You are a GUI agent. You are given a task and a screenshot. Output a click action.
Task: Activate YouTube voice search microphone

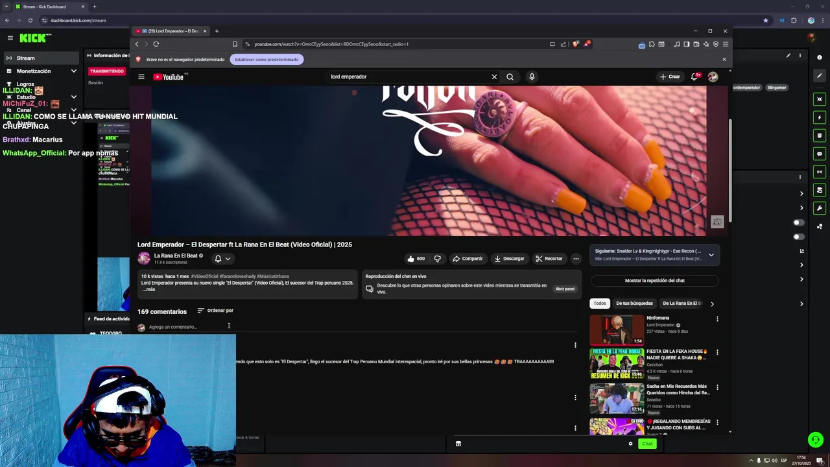click(x=532, y=77)
